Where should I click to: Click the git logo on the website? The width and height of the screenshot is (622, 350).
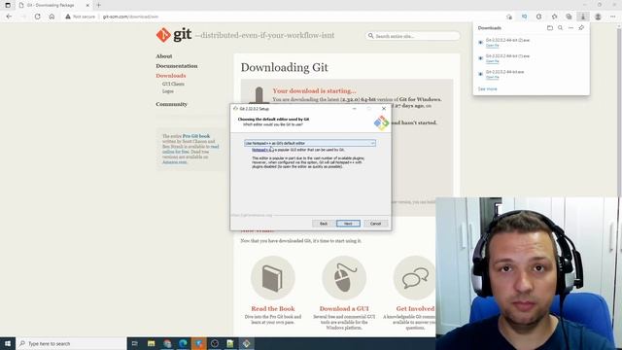(174, 35)
